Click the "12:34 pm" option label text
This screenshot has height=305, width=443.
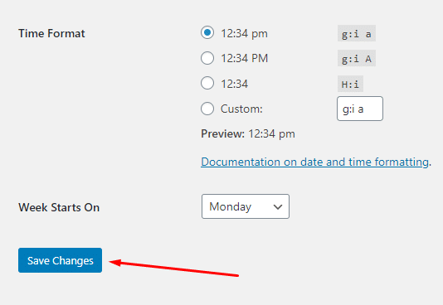coord(244,34)
